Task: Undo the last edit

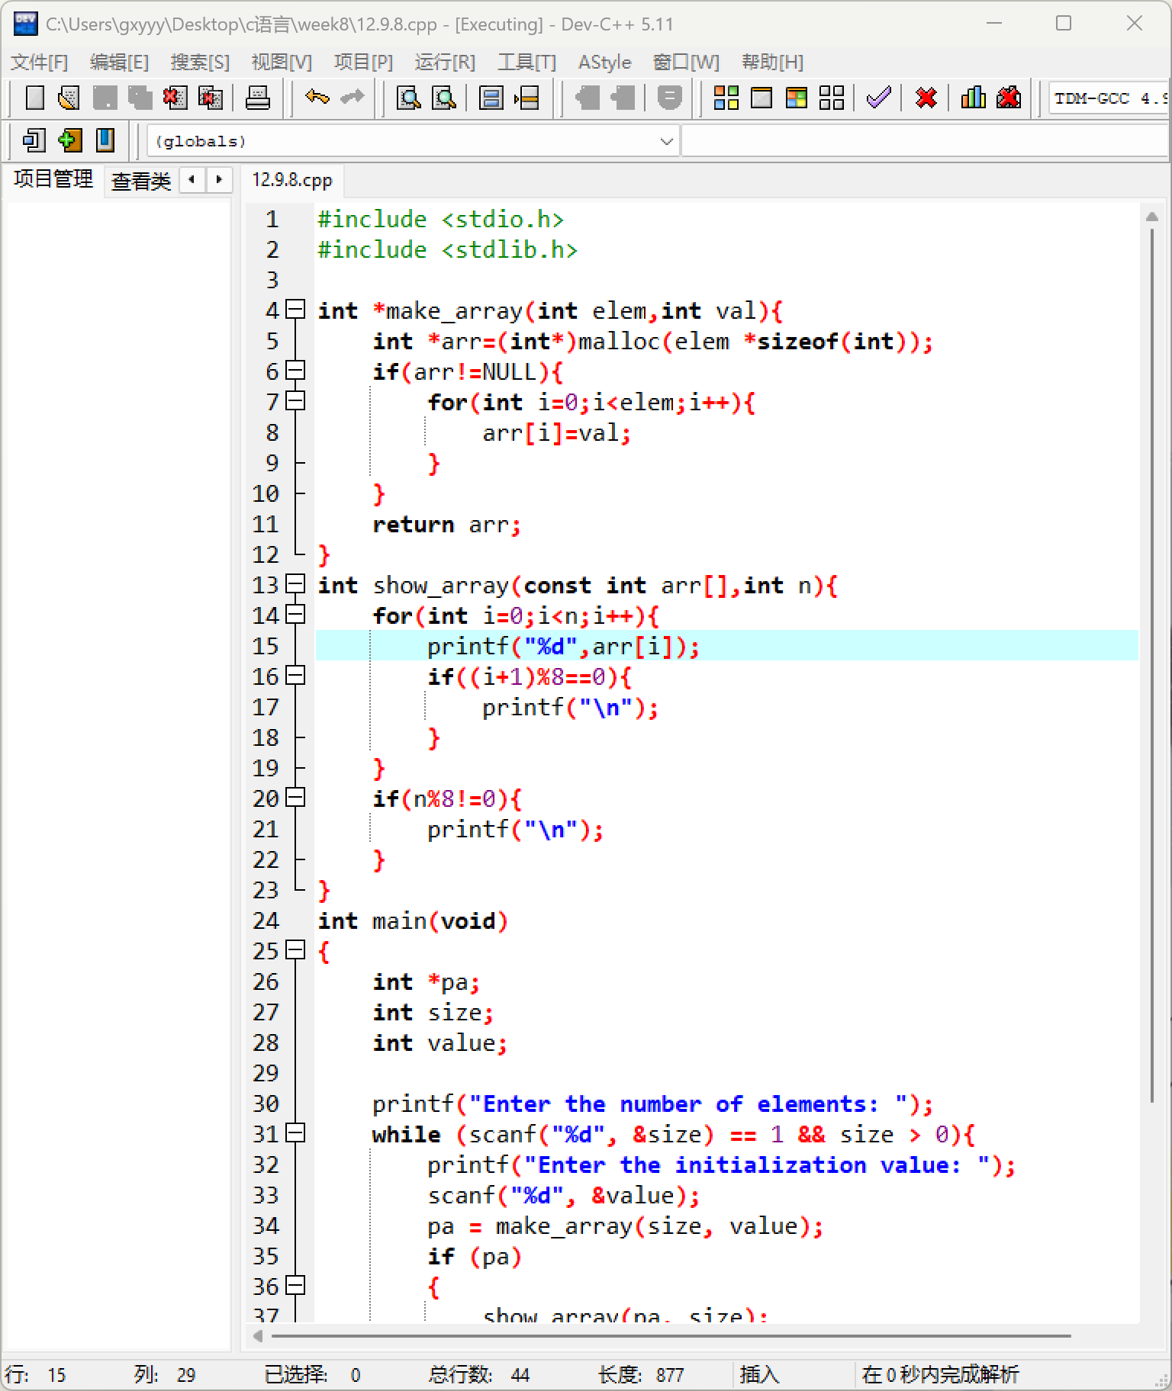Action: (317, 98)
